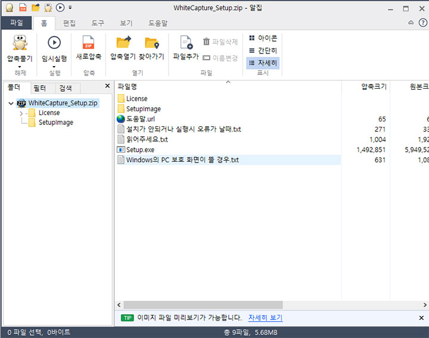Click the 새로압축 ZIP icon

point(88,42)
